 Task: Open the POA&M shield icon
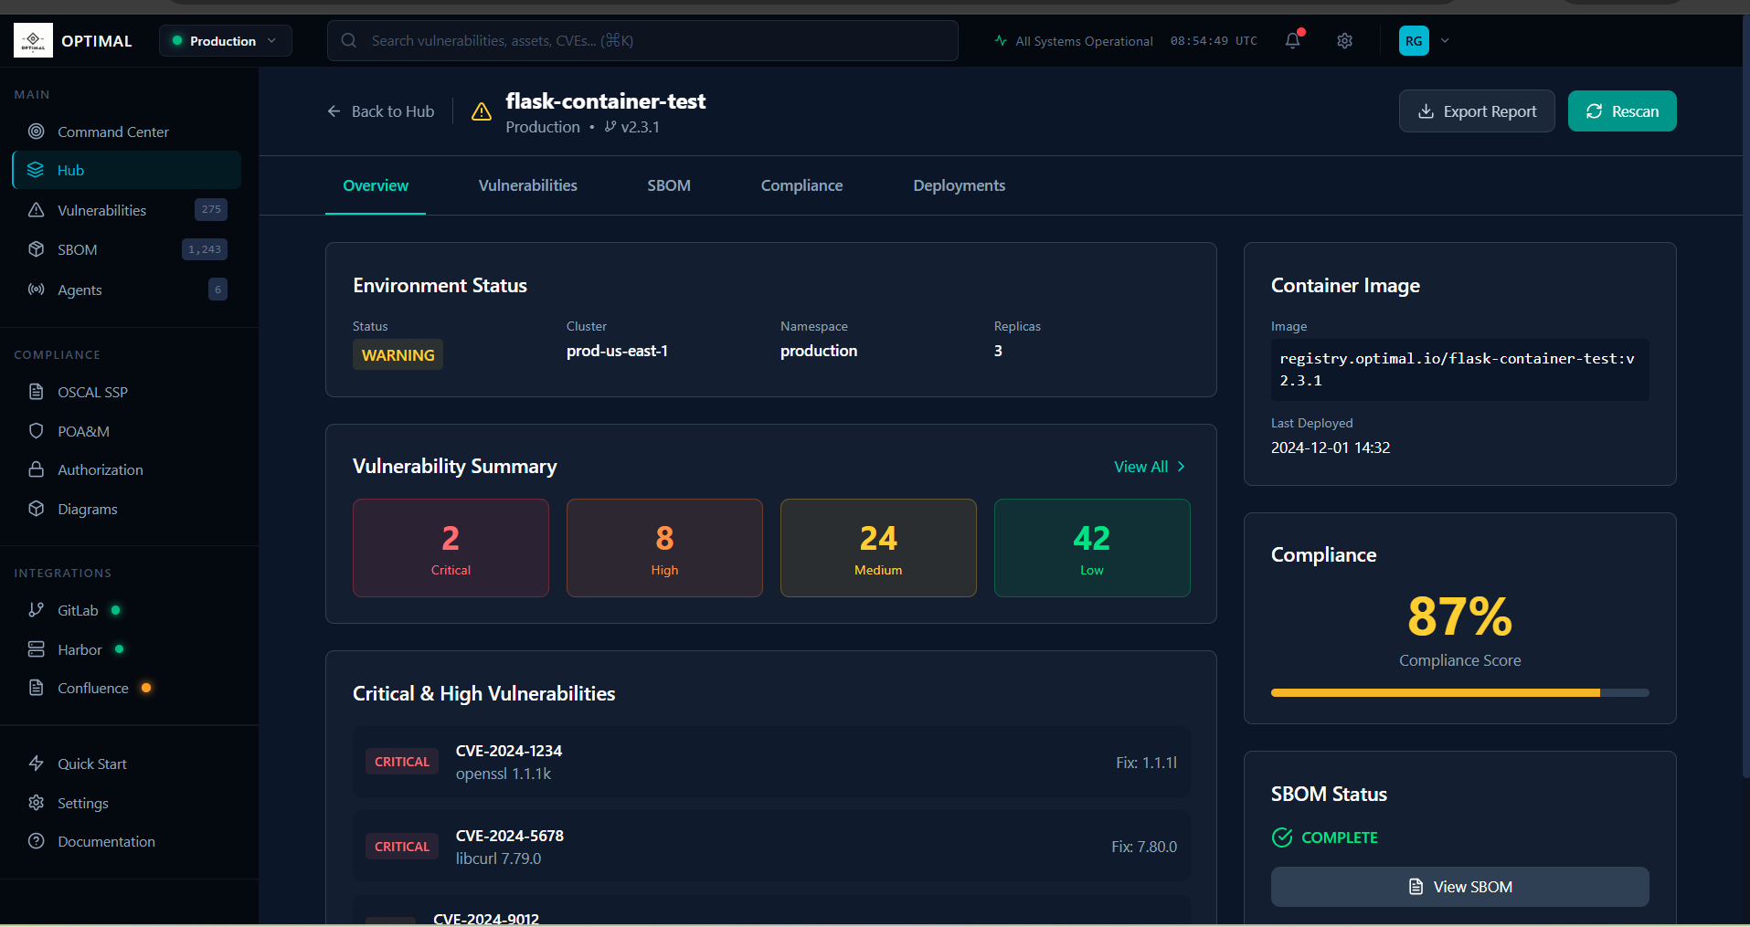[x=36, y=430]
